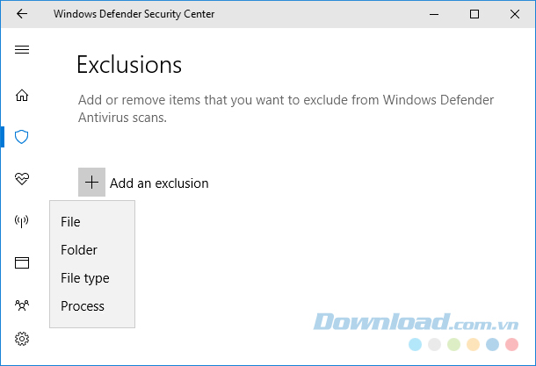
Task: Open Virus & threat protection shield
Action: [22, 137]
